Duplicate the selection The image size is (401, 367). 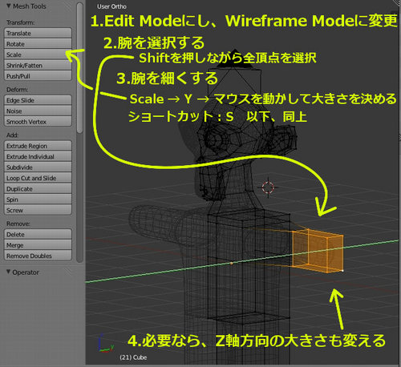coord(38,188)
